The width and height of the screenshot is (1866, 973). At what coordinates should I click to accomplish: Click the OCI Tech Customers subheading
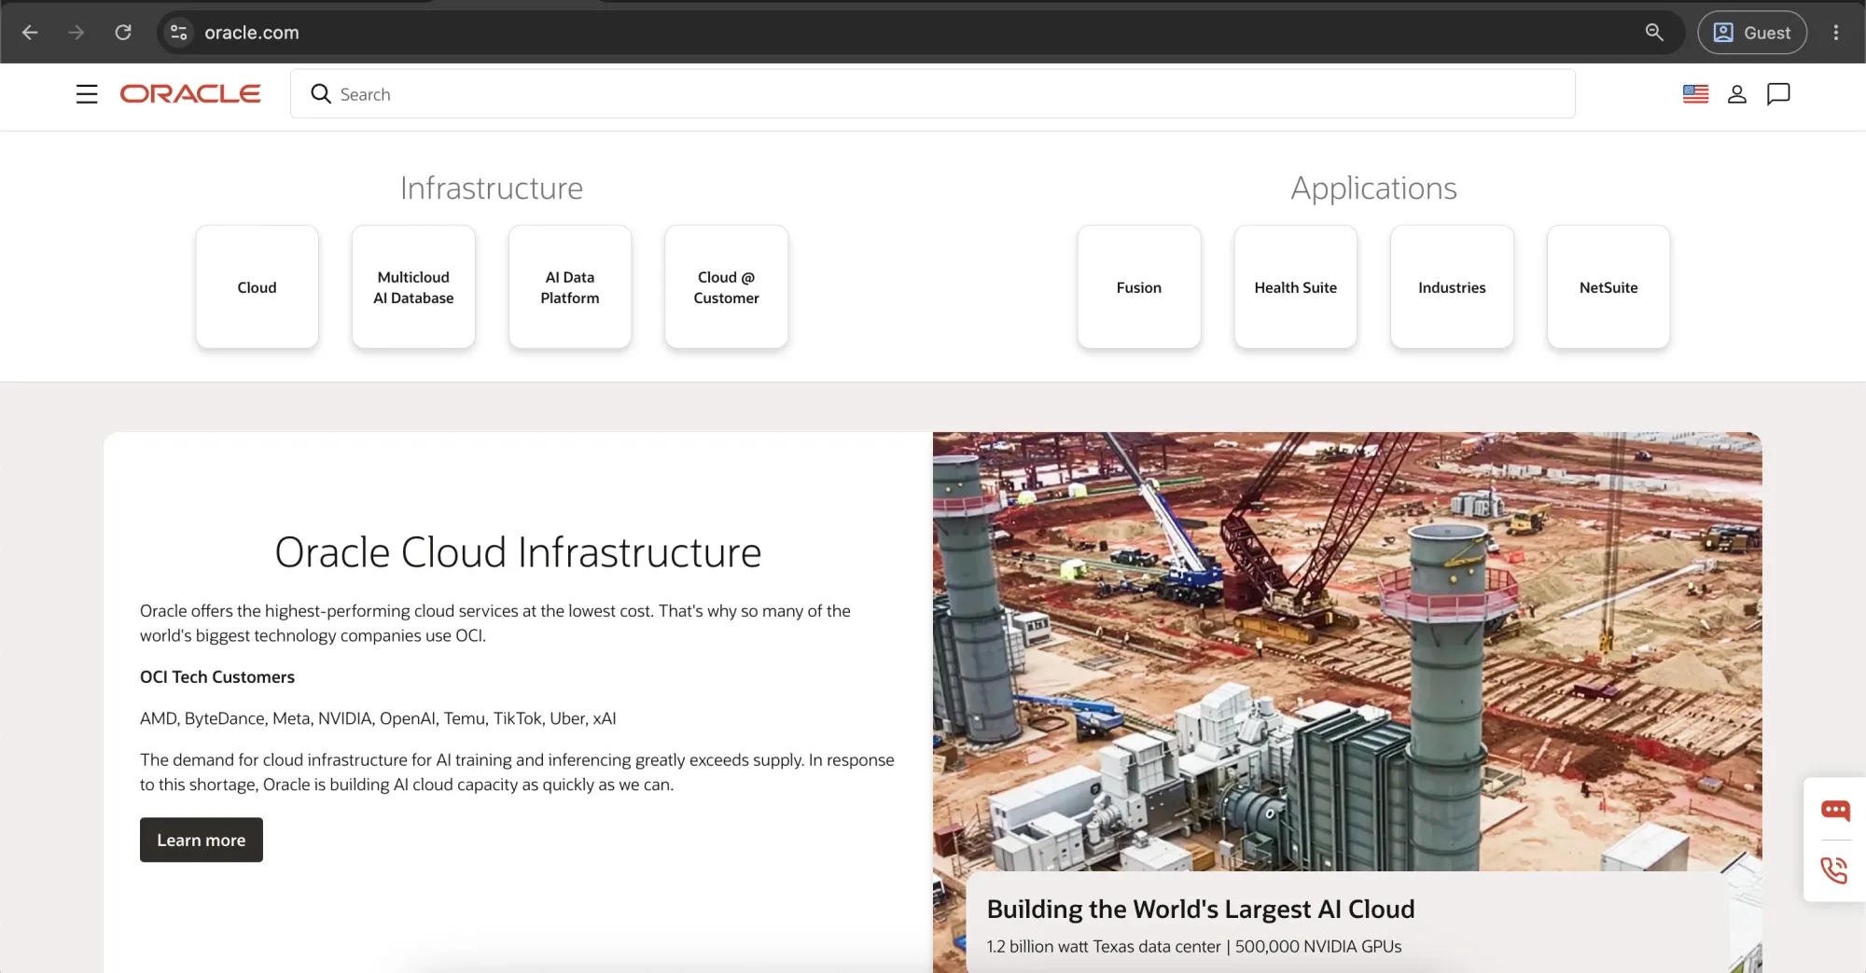[217, 677]
